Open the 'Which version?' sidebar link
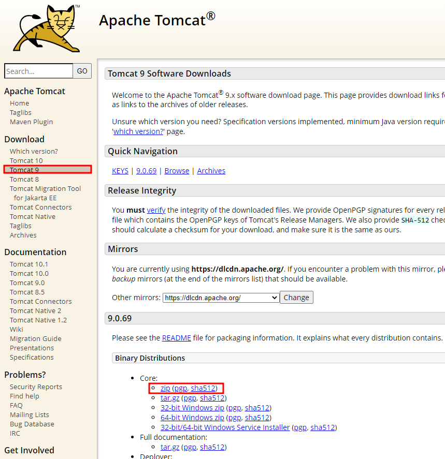The image size is (445, 459). (x=34, y=151)
